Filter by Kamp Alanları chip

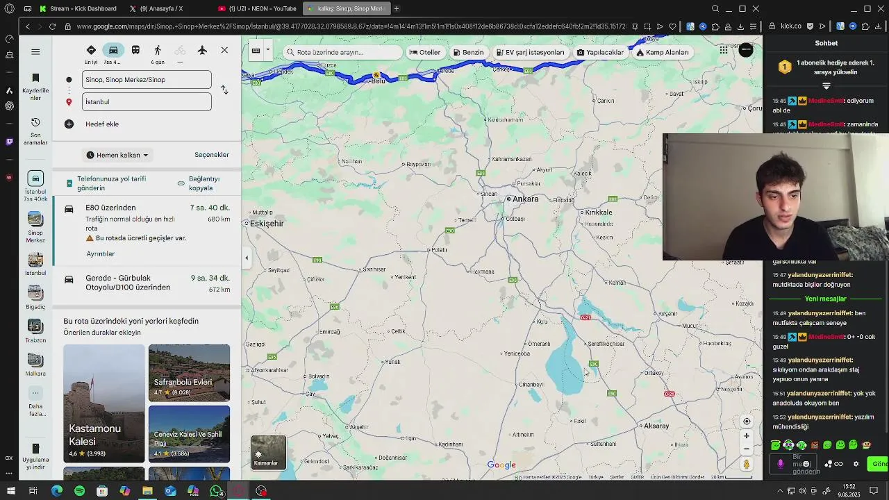(x=663, y=52)
